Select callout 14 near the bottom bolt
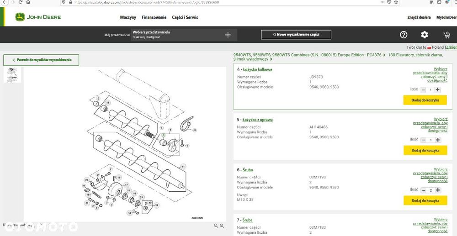 (x=129, y=213)
